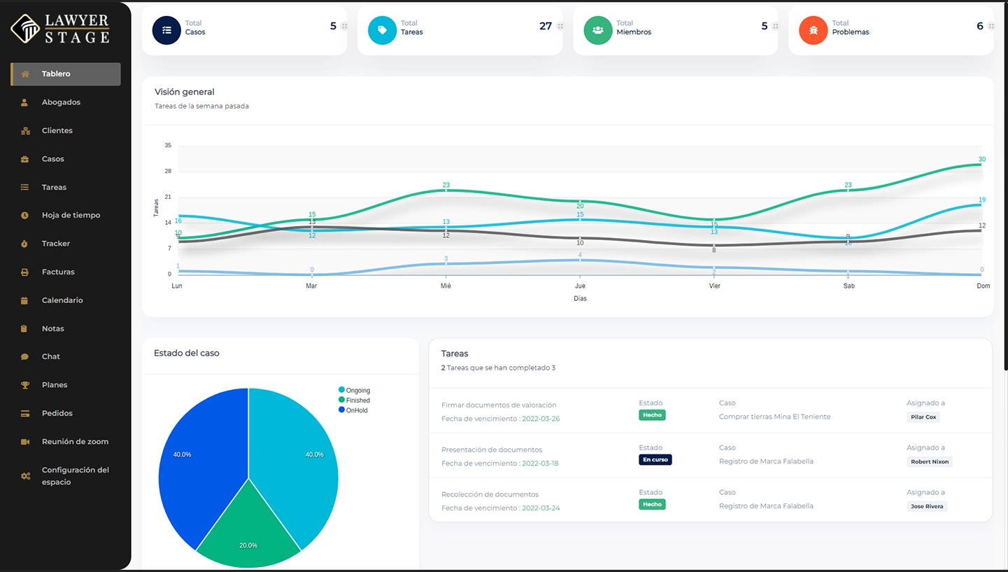The height and width of the screenshot is (572, 1008).
Task: Click the grip icon on Total Tareas card
Action: [x=560, y=27]
